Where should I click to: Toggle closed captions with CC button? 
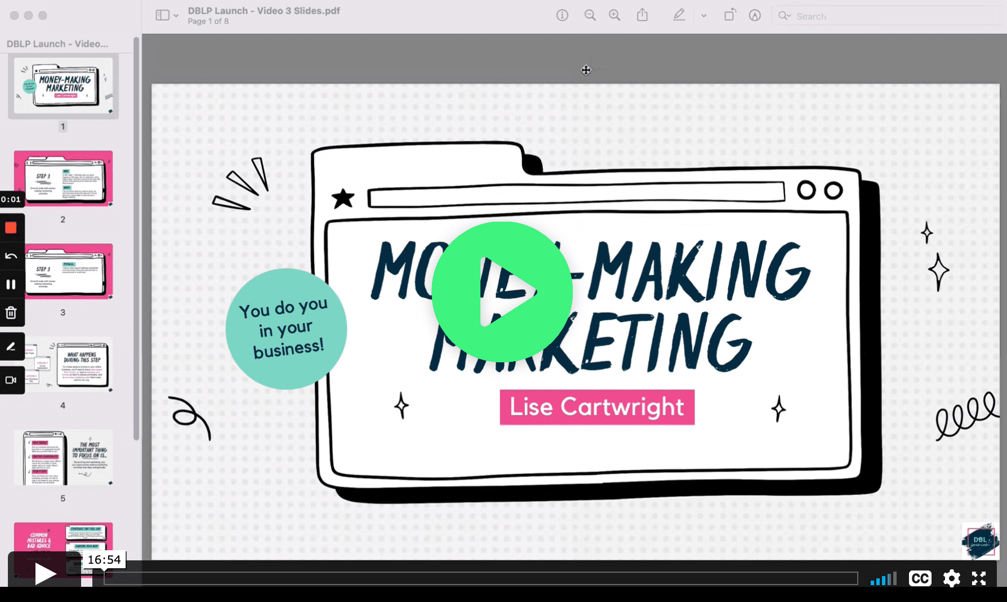(920, 578)
